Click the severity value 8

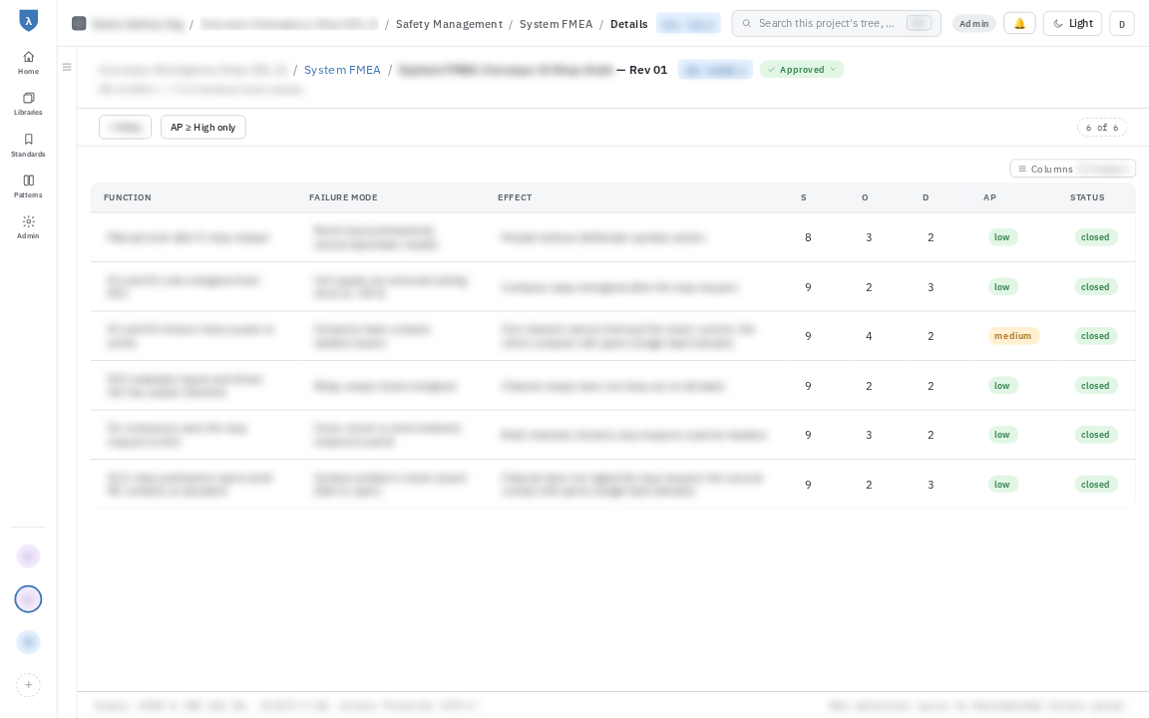coord(808,237)
